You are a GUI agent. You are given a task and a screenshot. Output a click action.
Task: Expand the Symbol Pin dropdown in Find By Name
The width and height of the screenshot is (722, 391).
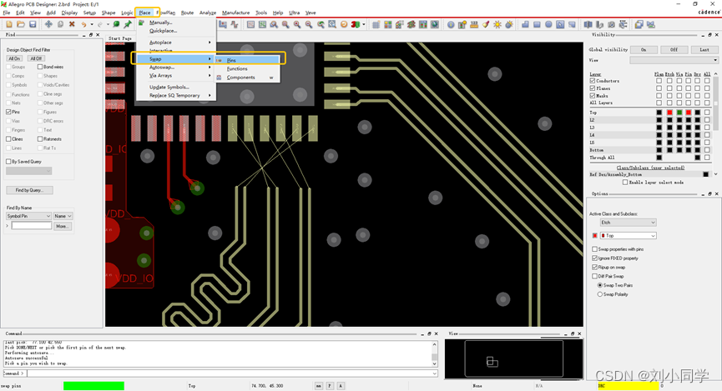tap(28, 216)
